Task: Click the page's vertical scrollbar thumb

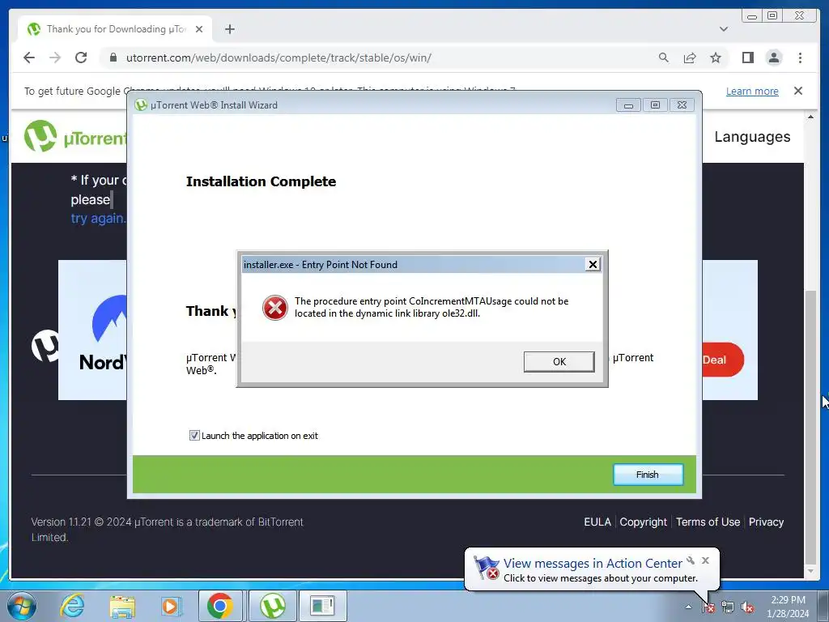Action: (x=810, y=428)
